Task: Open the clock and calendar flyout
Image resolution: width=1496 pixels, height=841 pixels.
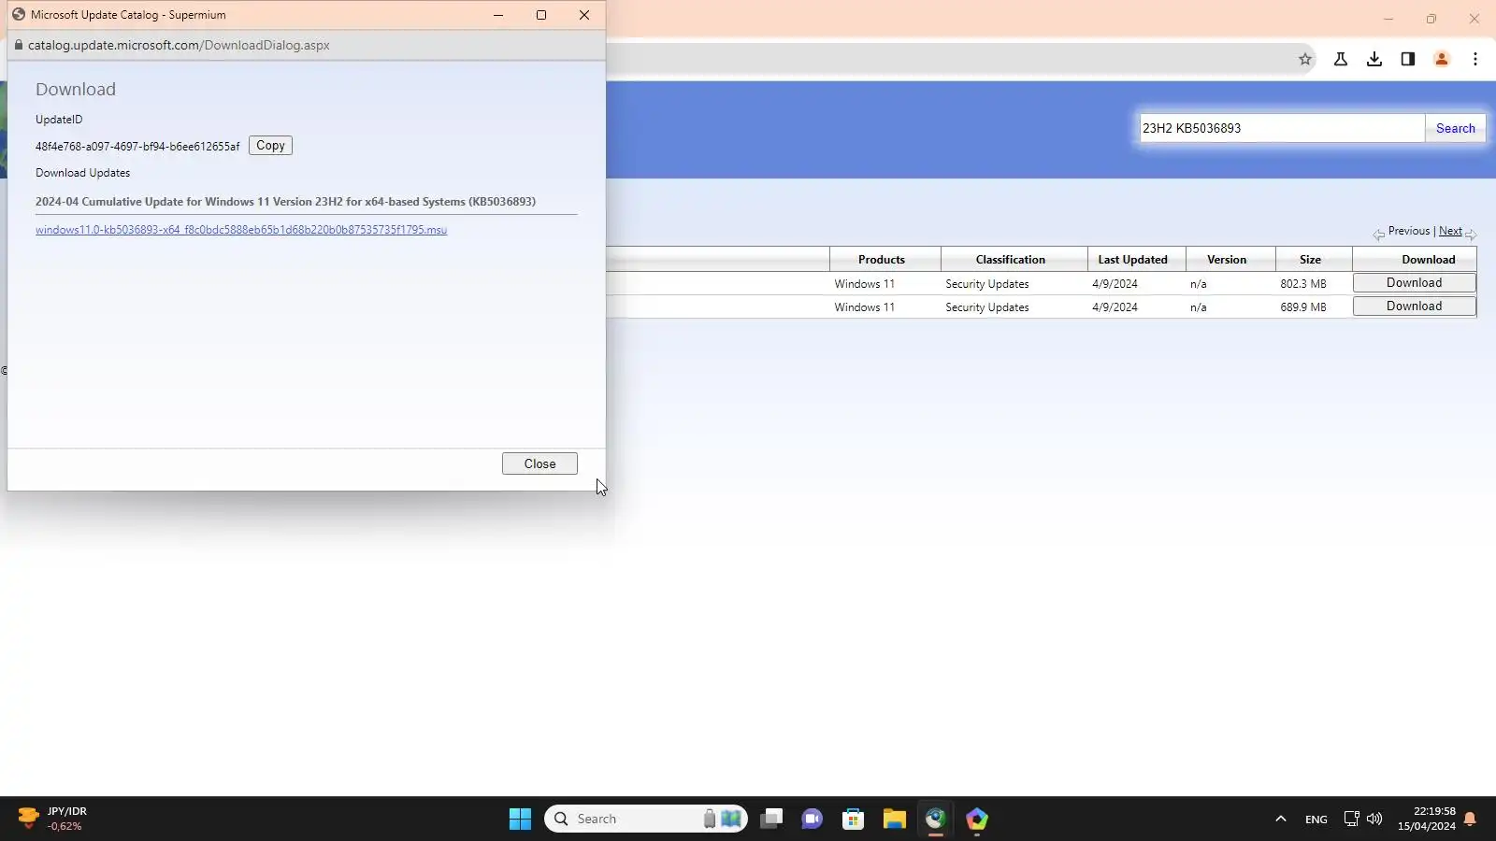Action: tap(1426, 819)
